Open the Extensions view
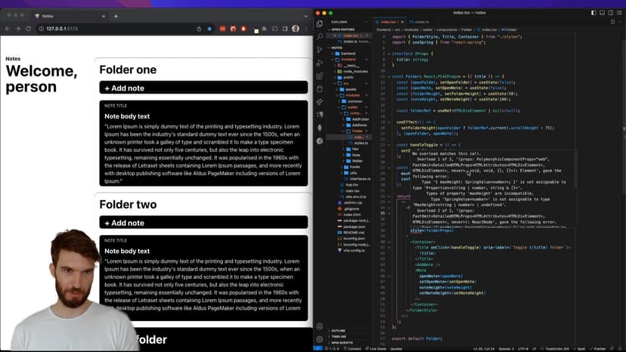 pos(320,76)
